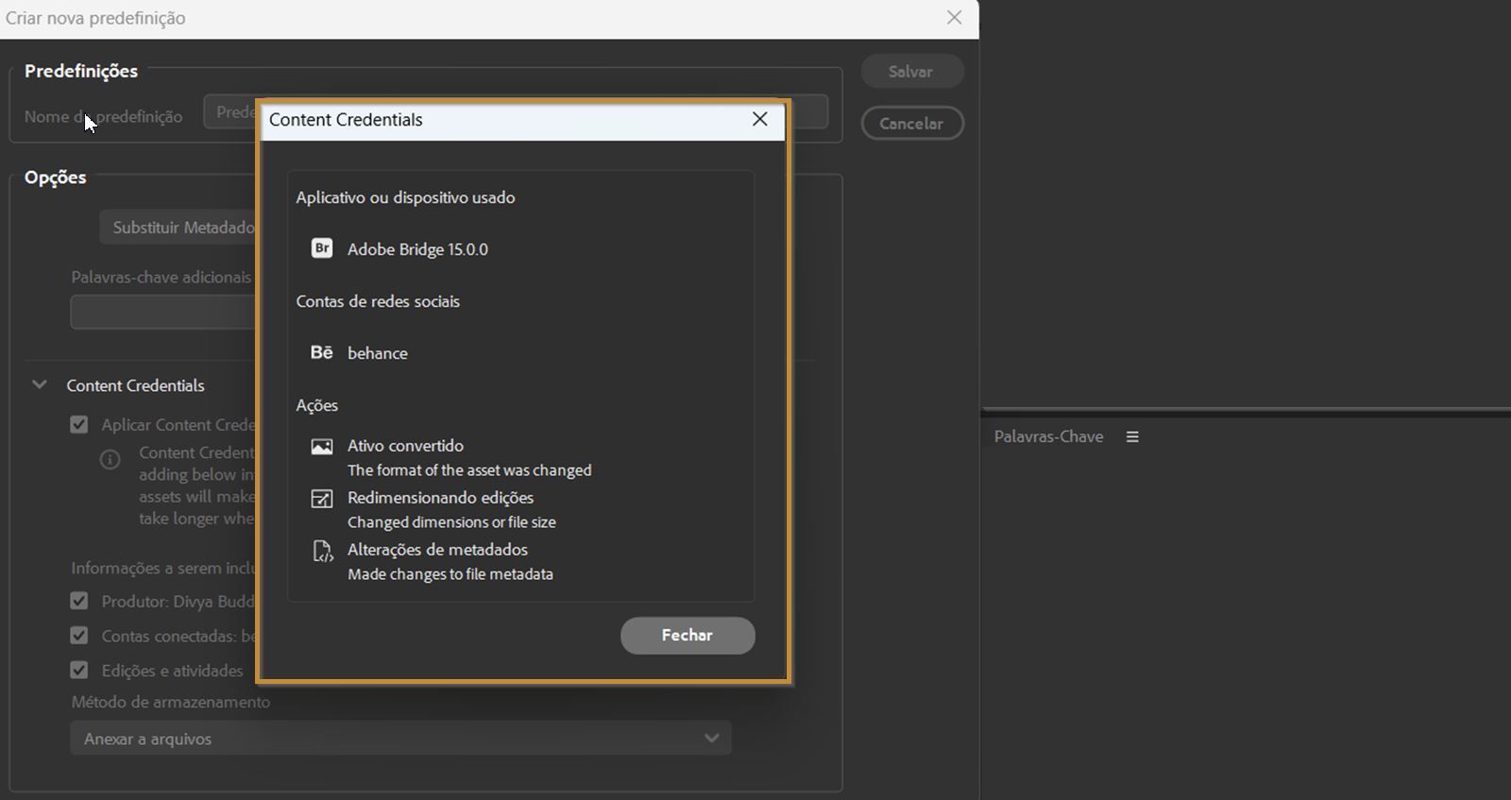Screen dimensions: 1511x800
Task: Click the Método de armazenamento label
Action: coord(171,702)
